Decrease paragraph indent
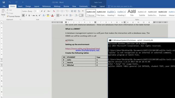Screen dimensions: 175x98 72,11
